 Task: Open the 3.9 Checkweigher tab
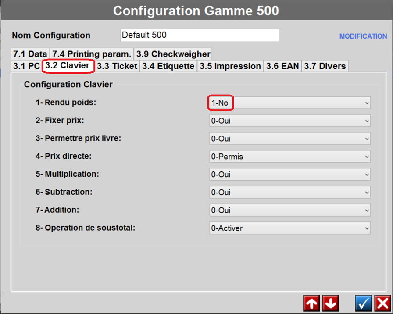pos(173,54)
